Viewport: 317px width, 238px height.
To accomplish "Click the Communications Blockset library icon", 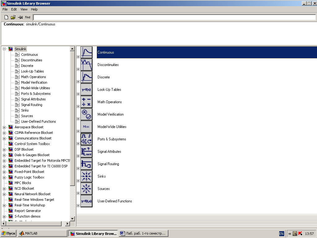I will coord(11,138).
